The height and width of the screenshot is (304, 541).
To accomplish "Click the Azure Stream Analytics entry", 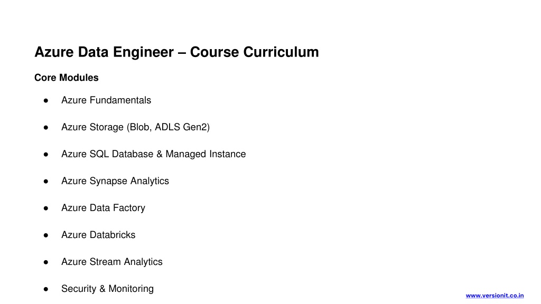I will pos(112,262).
